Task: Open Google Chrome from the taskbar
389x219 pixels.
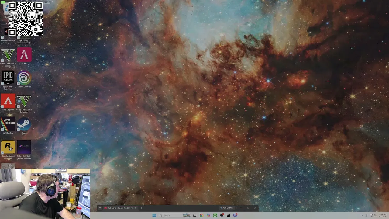Action: click(x=201, y=215)
